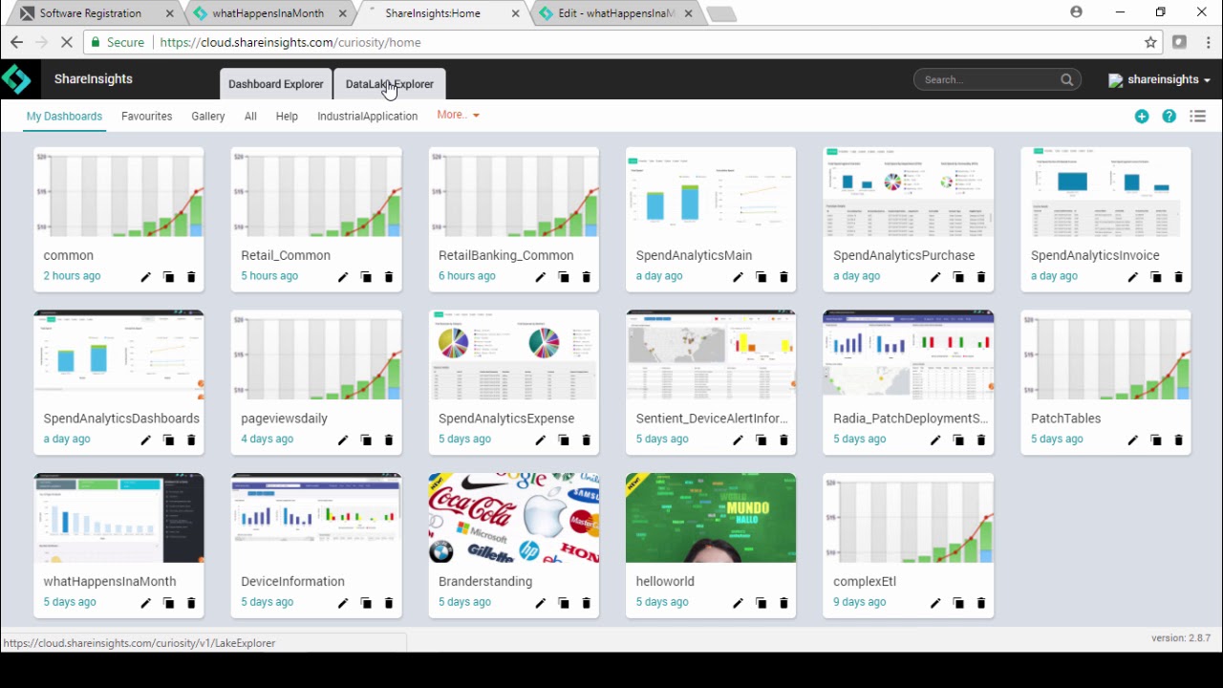Open the SpendAnalyticsMain dashboard title
1223x688 pixels.
point(694,255)
